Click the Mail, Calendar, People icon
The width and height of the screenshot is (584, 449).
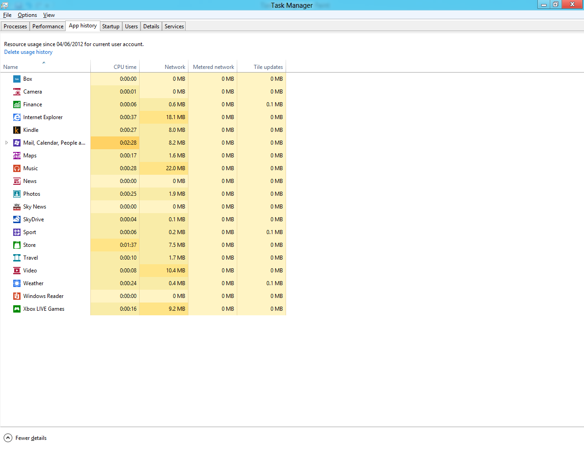click(x=17, y=143)
